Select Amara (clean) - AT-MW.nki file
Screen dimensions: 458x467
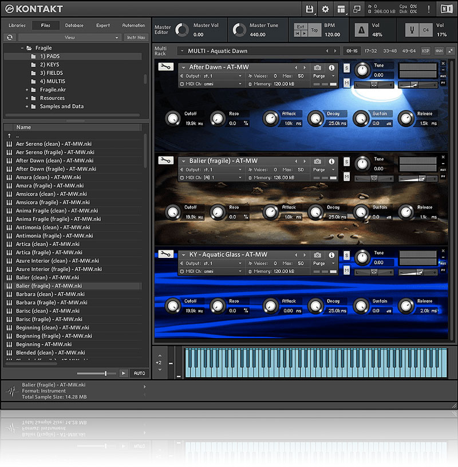(48, 178)
